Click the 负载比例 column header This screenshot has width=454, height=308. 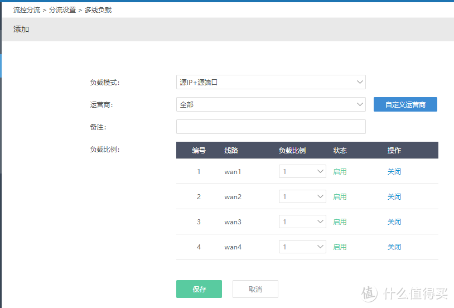(292, 151)
